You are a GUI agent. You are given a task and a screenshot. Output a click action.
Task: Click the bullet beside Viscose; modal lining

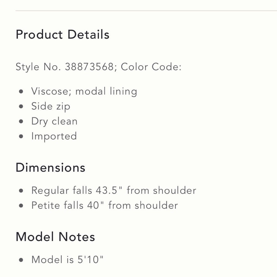tap(21, 92)
